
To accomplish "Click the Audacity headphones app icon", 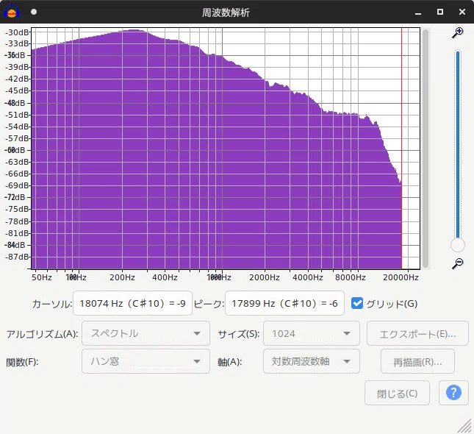I will click(x=12, y=12).
